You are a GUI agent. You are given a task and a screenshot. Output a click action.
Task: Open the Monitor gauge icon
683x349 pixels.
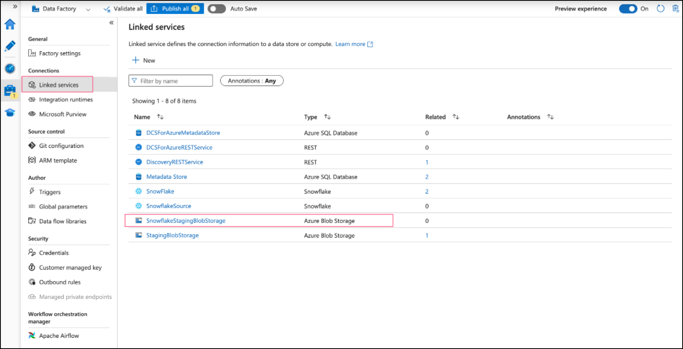point(10,69)
